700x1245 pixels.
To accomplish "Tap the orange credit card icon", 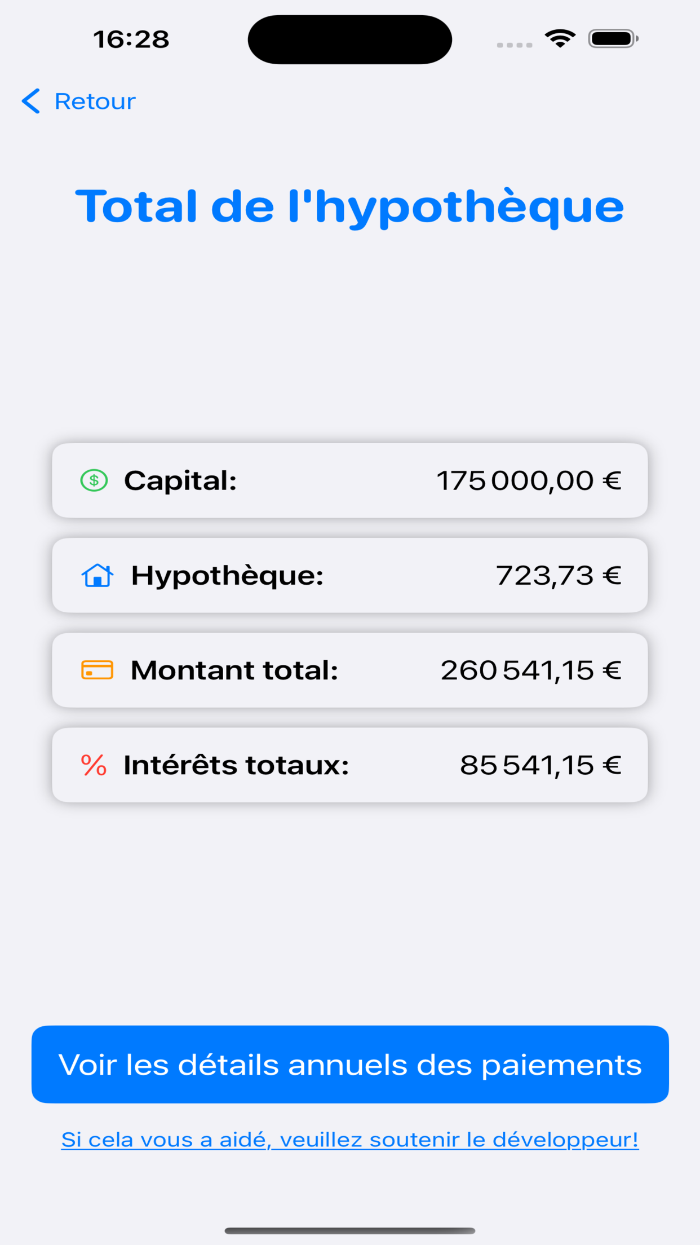I will [97, 670].
